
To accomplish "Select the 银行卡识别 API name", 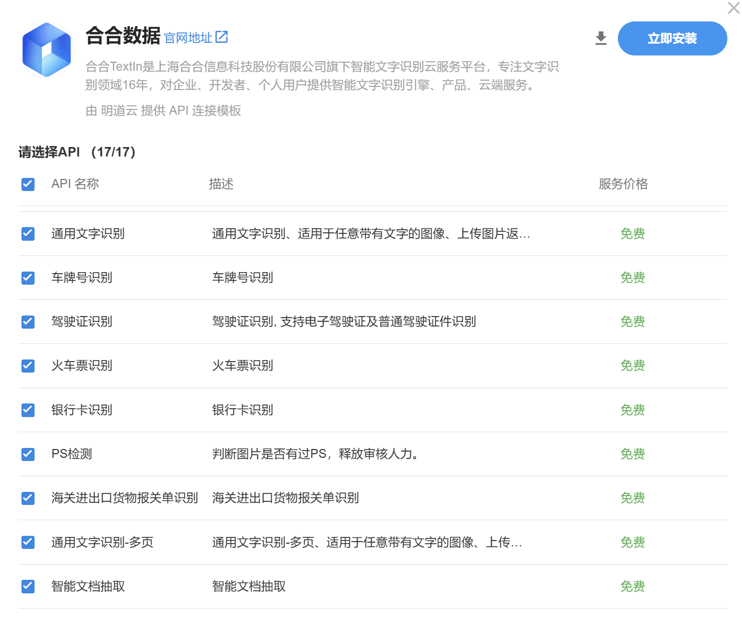I will pos(82,410).
